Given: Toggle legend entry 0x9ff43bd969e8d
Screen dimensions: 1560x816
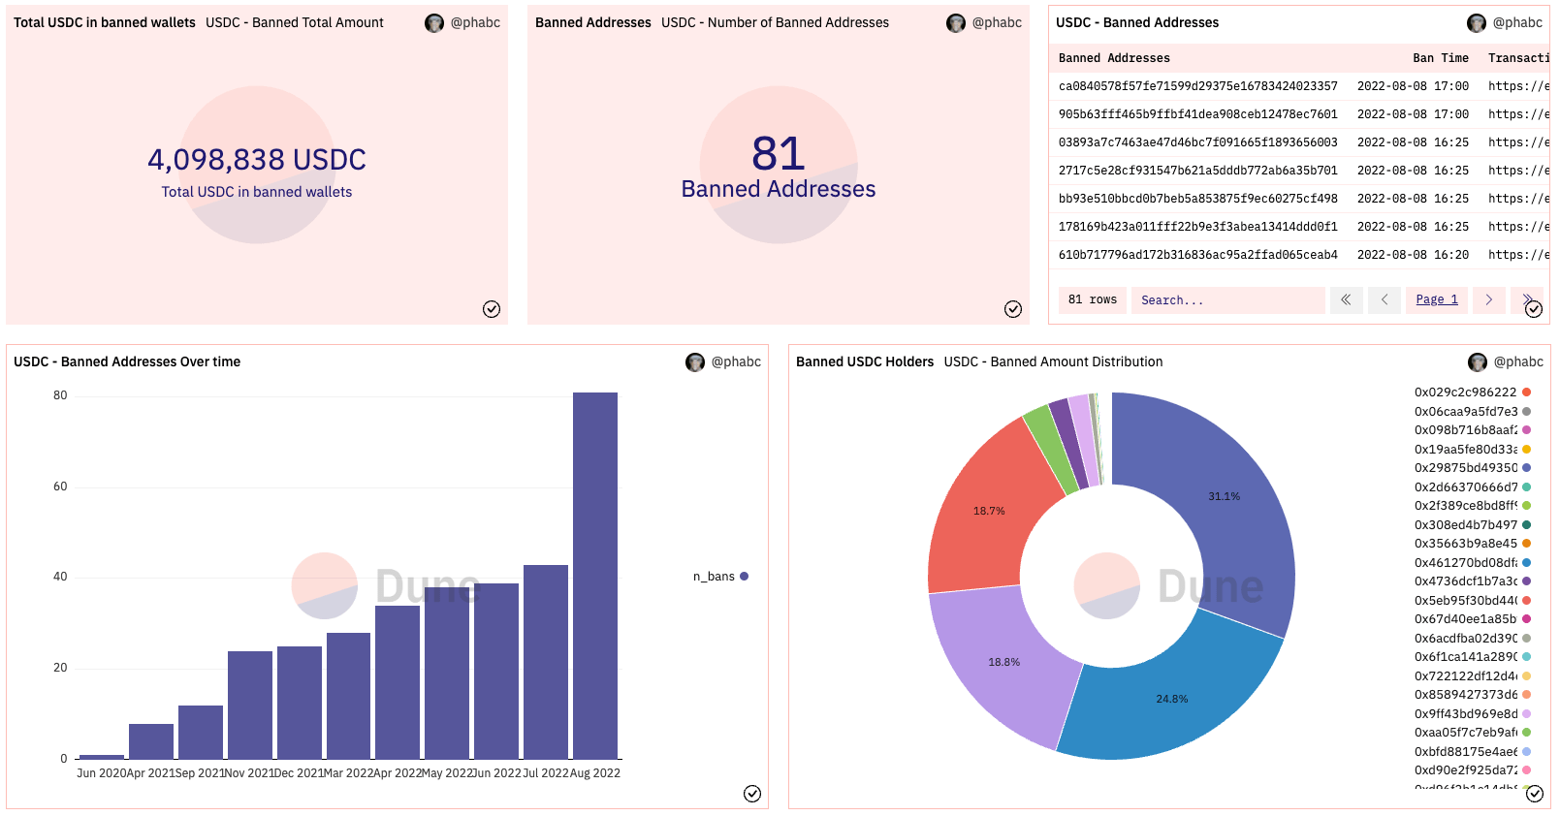Looking at the screenshot, I should click(x=1472, y=714).
